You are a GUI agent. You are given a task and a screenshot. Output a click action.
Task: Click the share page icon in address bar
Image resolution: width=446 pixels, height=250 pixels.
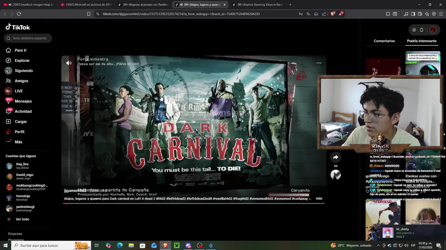point(324,14)
